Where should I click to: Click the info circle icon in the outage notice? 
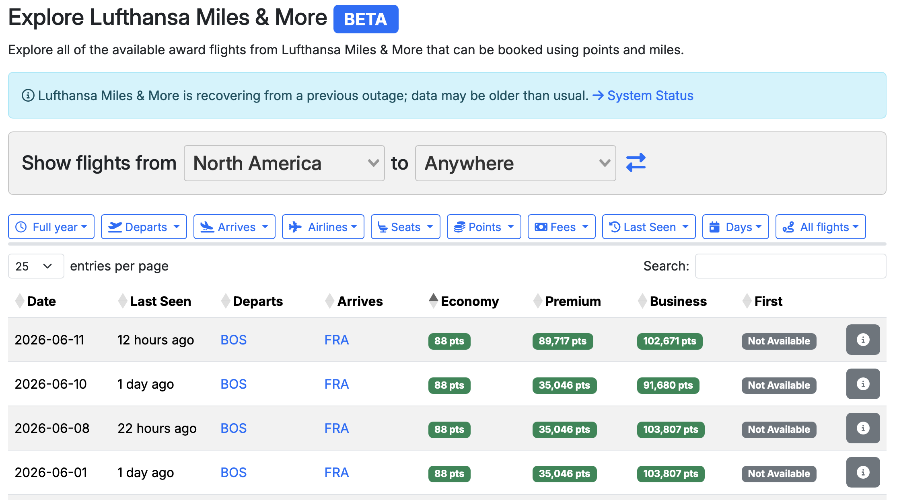click(x=28, y=96)
